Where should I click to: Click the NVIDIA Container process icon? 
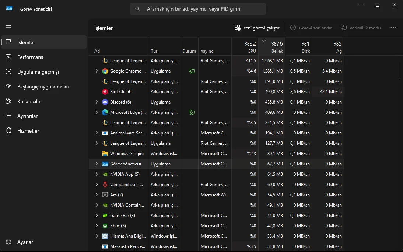point(105,205)
